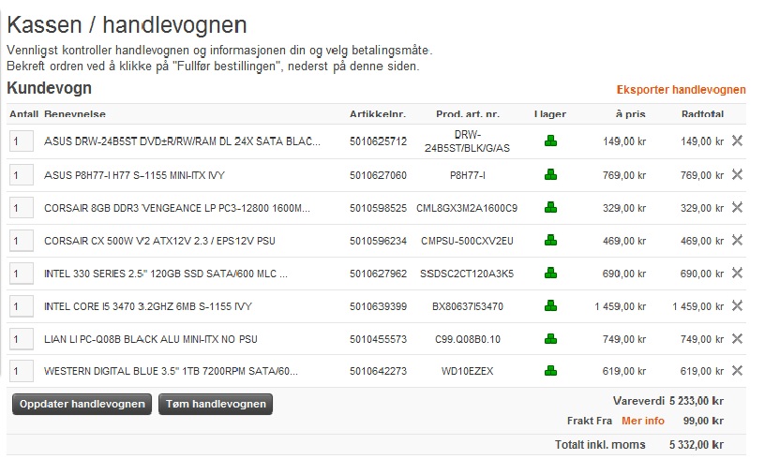The height and width of the screenshot is (474, 765).
Task: Remove Intel Core i5 3470 row
Action: (737, 305)
